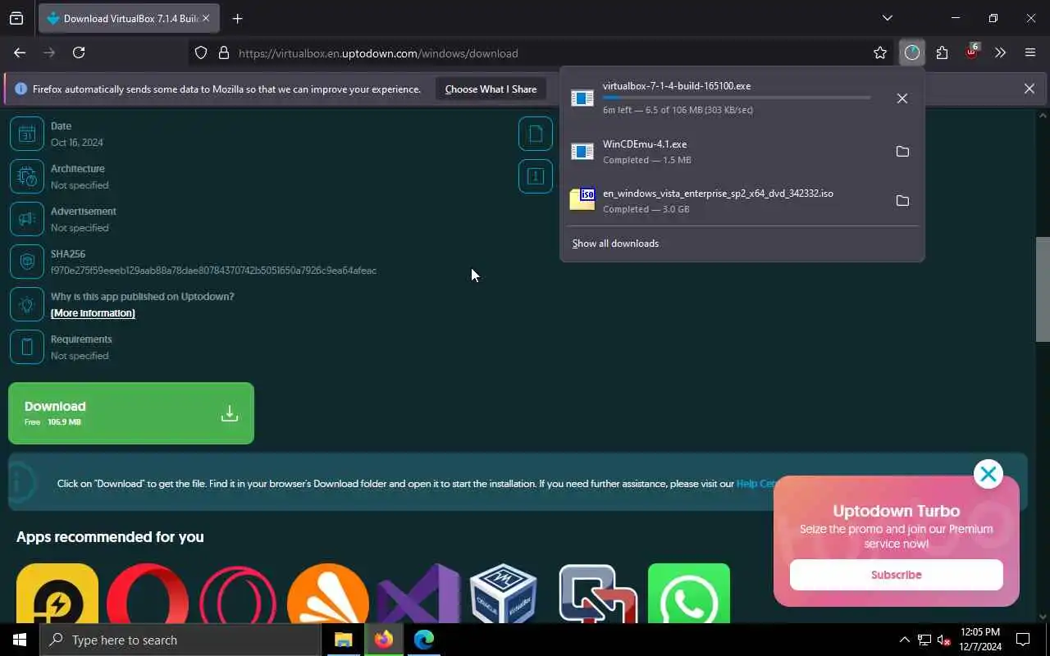Toggle the Downloads panel toolbar button
Image resolution: width=1050 pixels, height=656 pixels.
pyautogui.click(x=912, y=53)
